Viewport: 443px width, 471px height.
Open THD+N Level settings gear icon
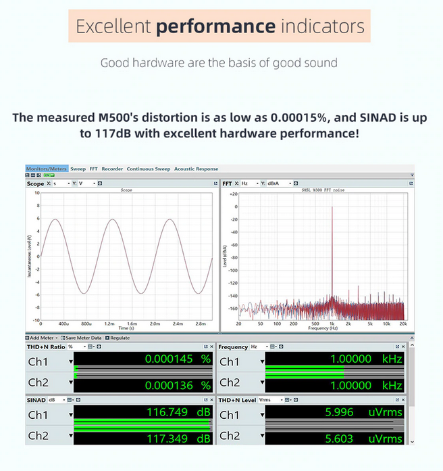[296, 400]
